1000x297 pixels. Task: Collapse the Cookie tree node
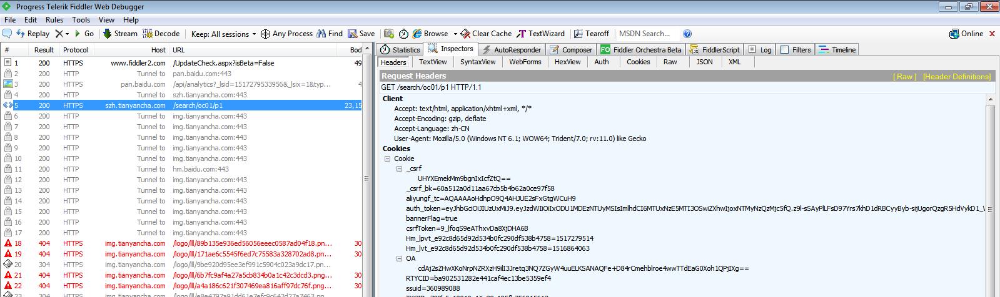388,159
